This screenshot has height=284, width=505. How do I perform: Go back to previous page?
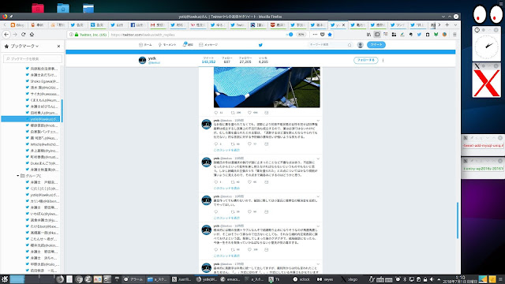click(x=6, y=35)
